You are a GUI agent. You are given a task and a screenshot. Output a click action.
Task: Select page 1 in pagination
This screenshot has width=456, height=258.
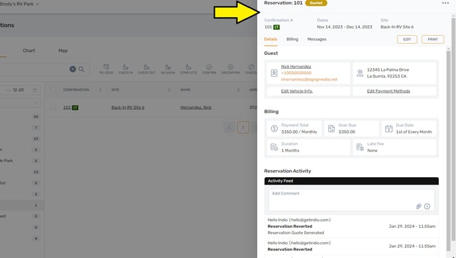243,128
